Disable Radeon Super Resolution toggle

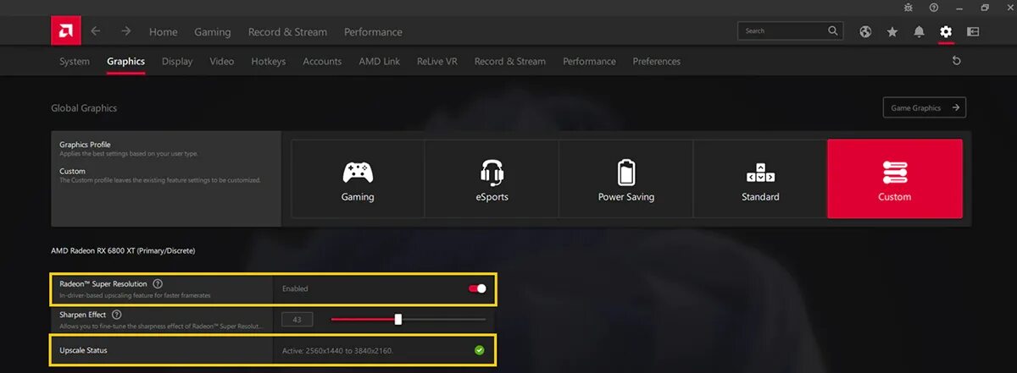click(477, 288)
